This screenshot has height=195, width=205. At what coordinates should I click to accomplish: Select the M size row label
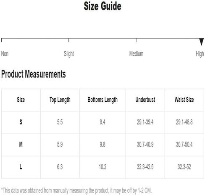[x=21, y=145]
